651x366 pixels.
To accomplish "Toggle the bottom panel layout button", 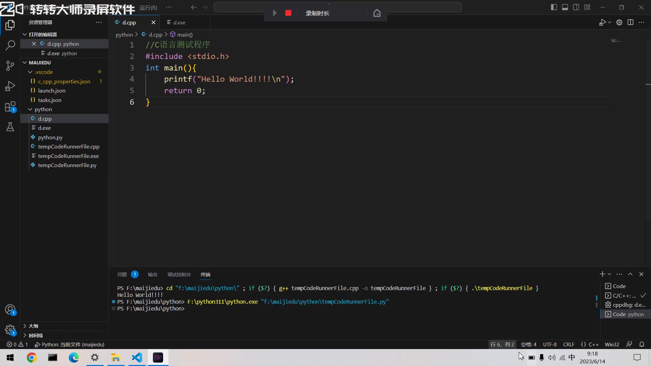I will (565, 7).
